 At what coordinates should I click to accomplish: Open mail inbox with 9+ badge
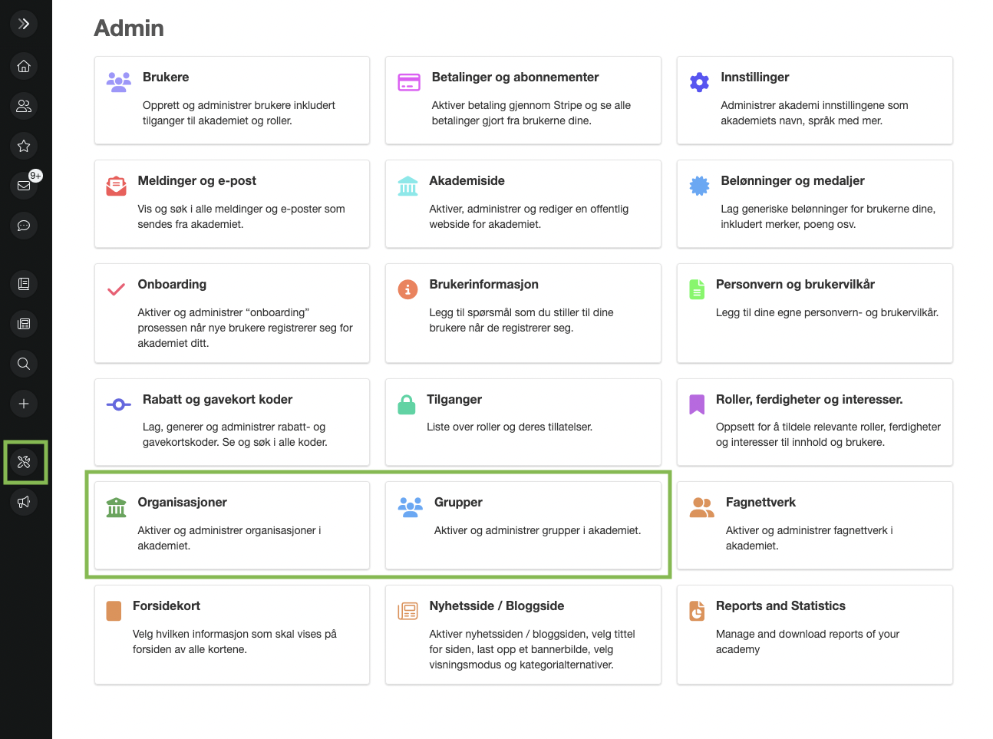click(24, 186)
